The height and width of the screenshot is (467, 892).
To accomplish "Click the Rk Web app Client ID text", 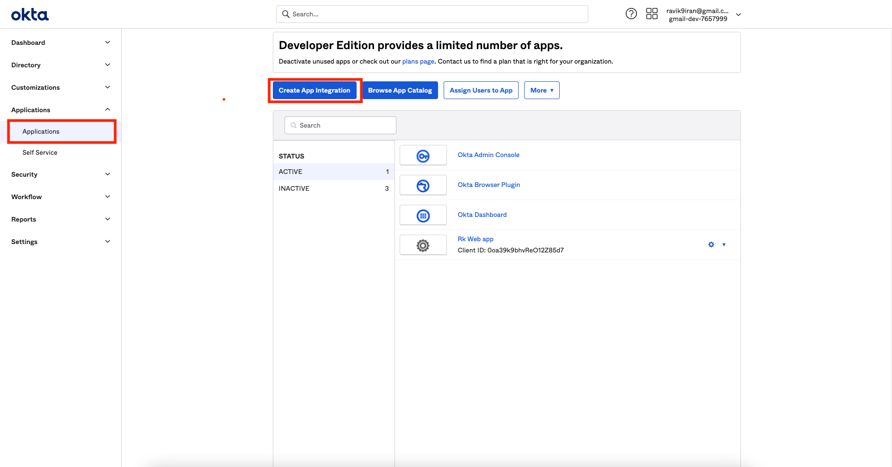I will click(x=511, y=250).
